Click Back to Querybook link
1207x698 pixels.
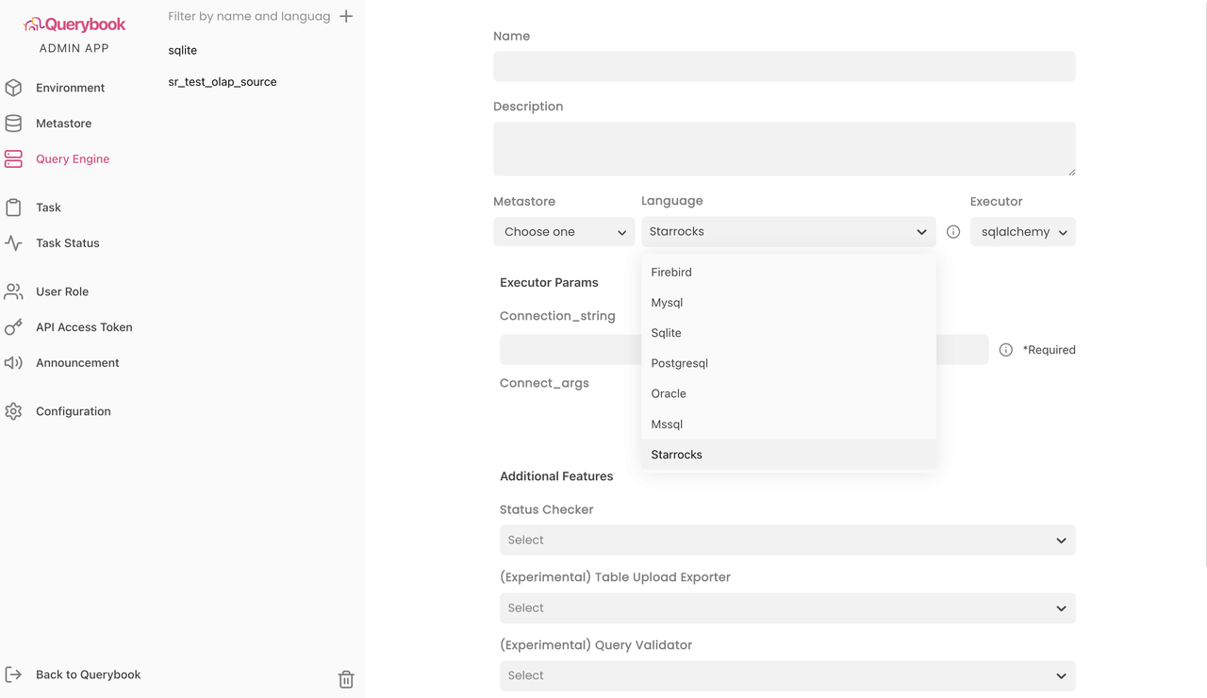[88, 674]
